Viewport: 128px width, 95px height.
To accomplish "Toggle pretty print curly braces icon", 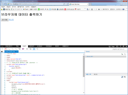I will point(27,49).
